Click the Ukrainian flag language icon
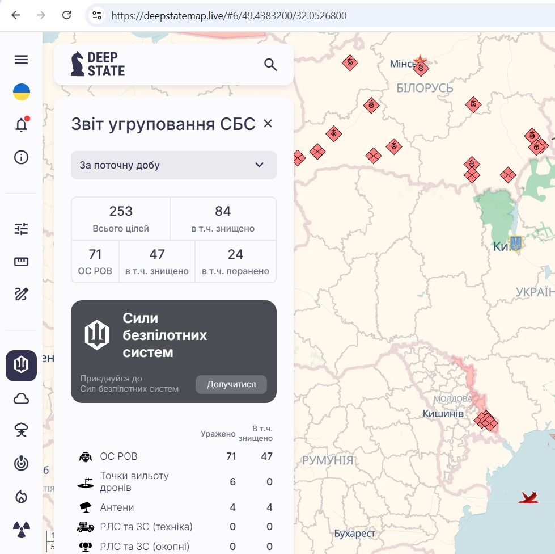 (x=21, y=92)
